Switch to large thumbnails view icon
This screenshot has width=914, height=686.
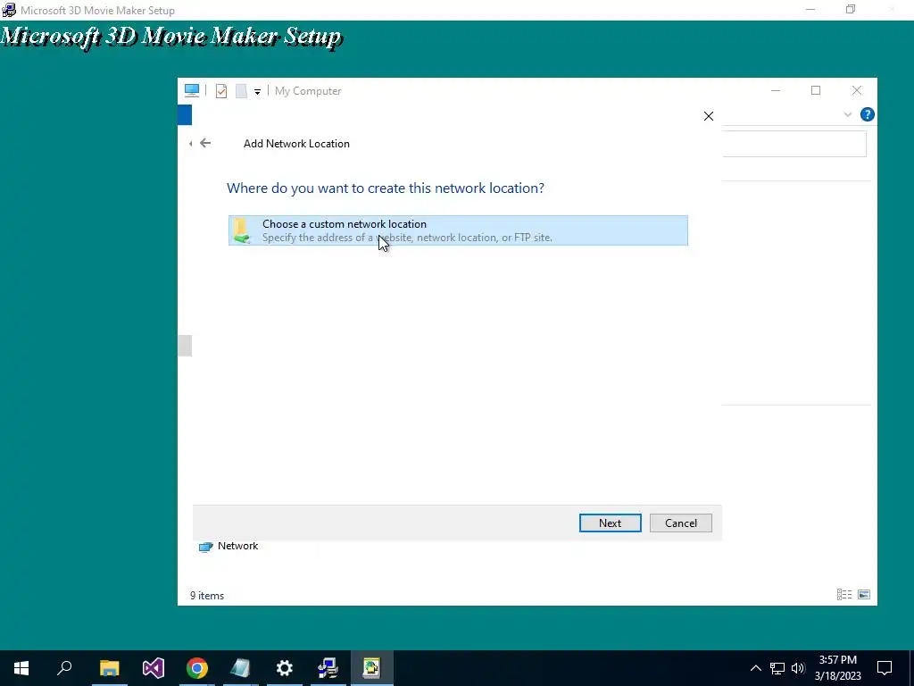[864, 594]
